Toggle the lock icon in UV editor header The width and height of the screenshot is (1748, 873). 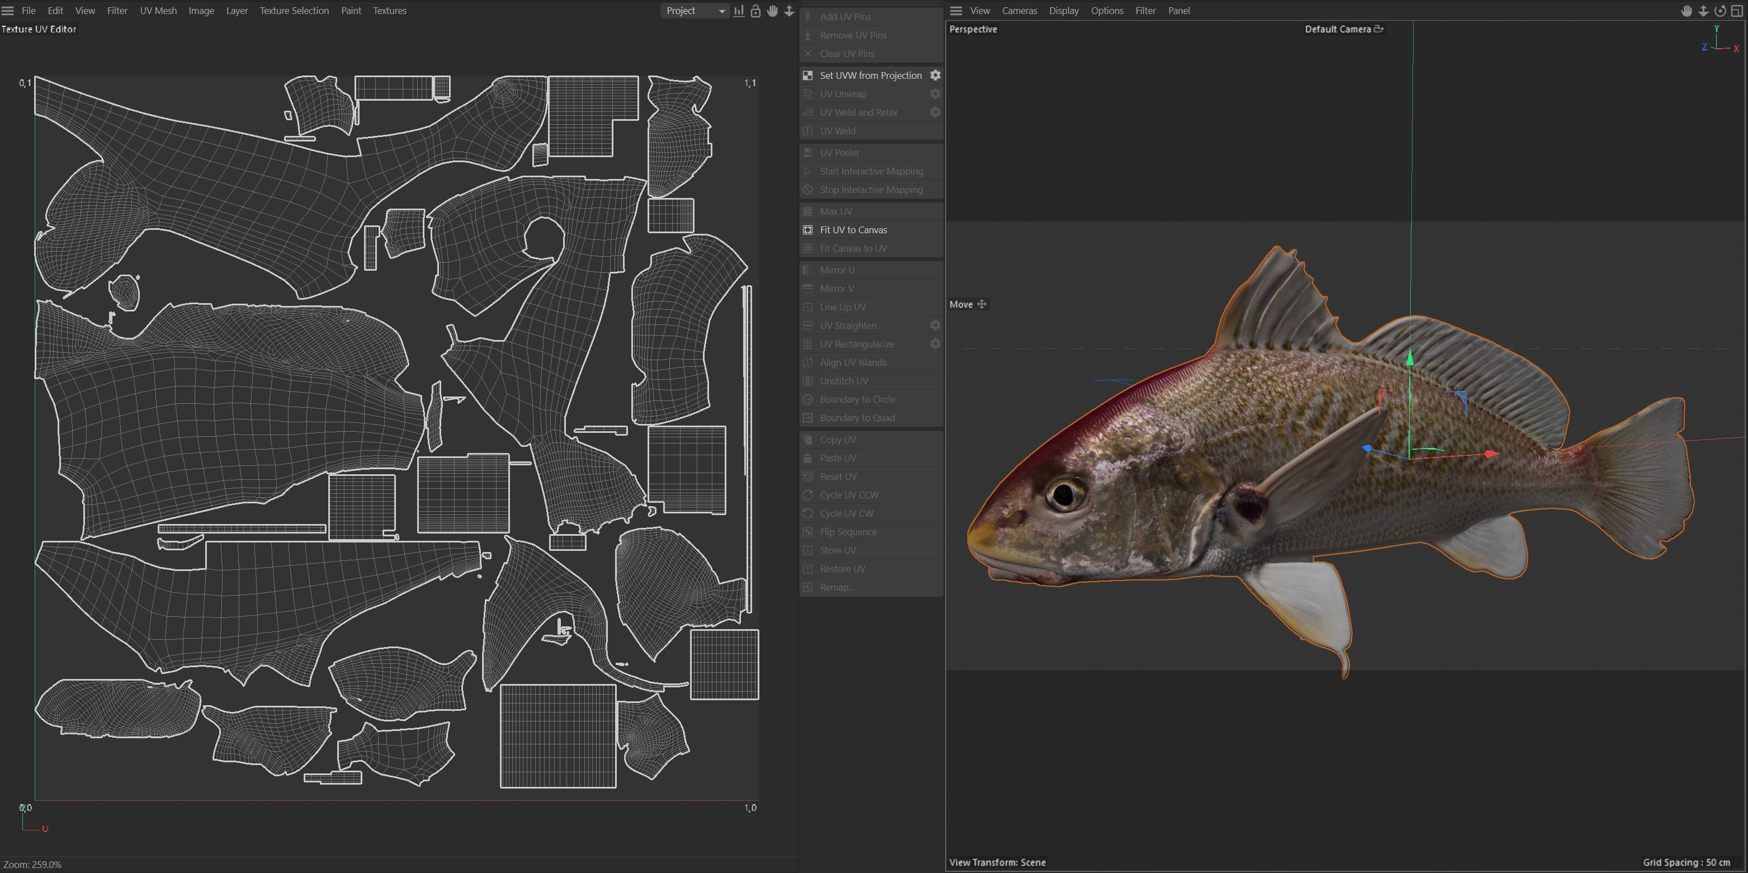pos(755,11)
